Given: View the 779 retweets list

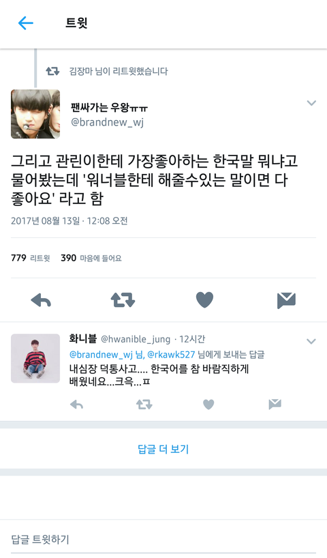Looking at the screenshot, I should point(31,258).
